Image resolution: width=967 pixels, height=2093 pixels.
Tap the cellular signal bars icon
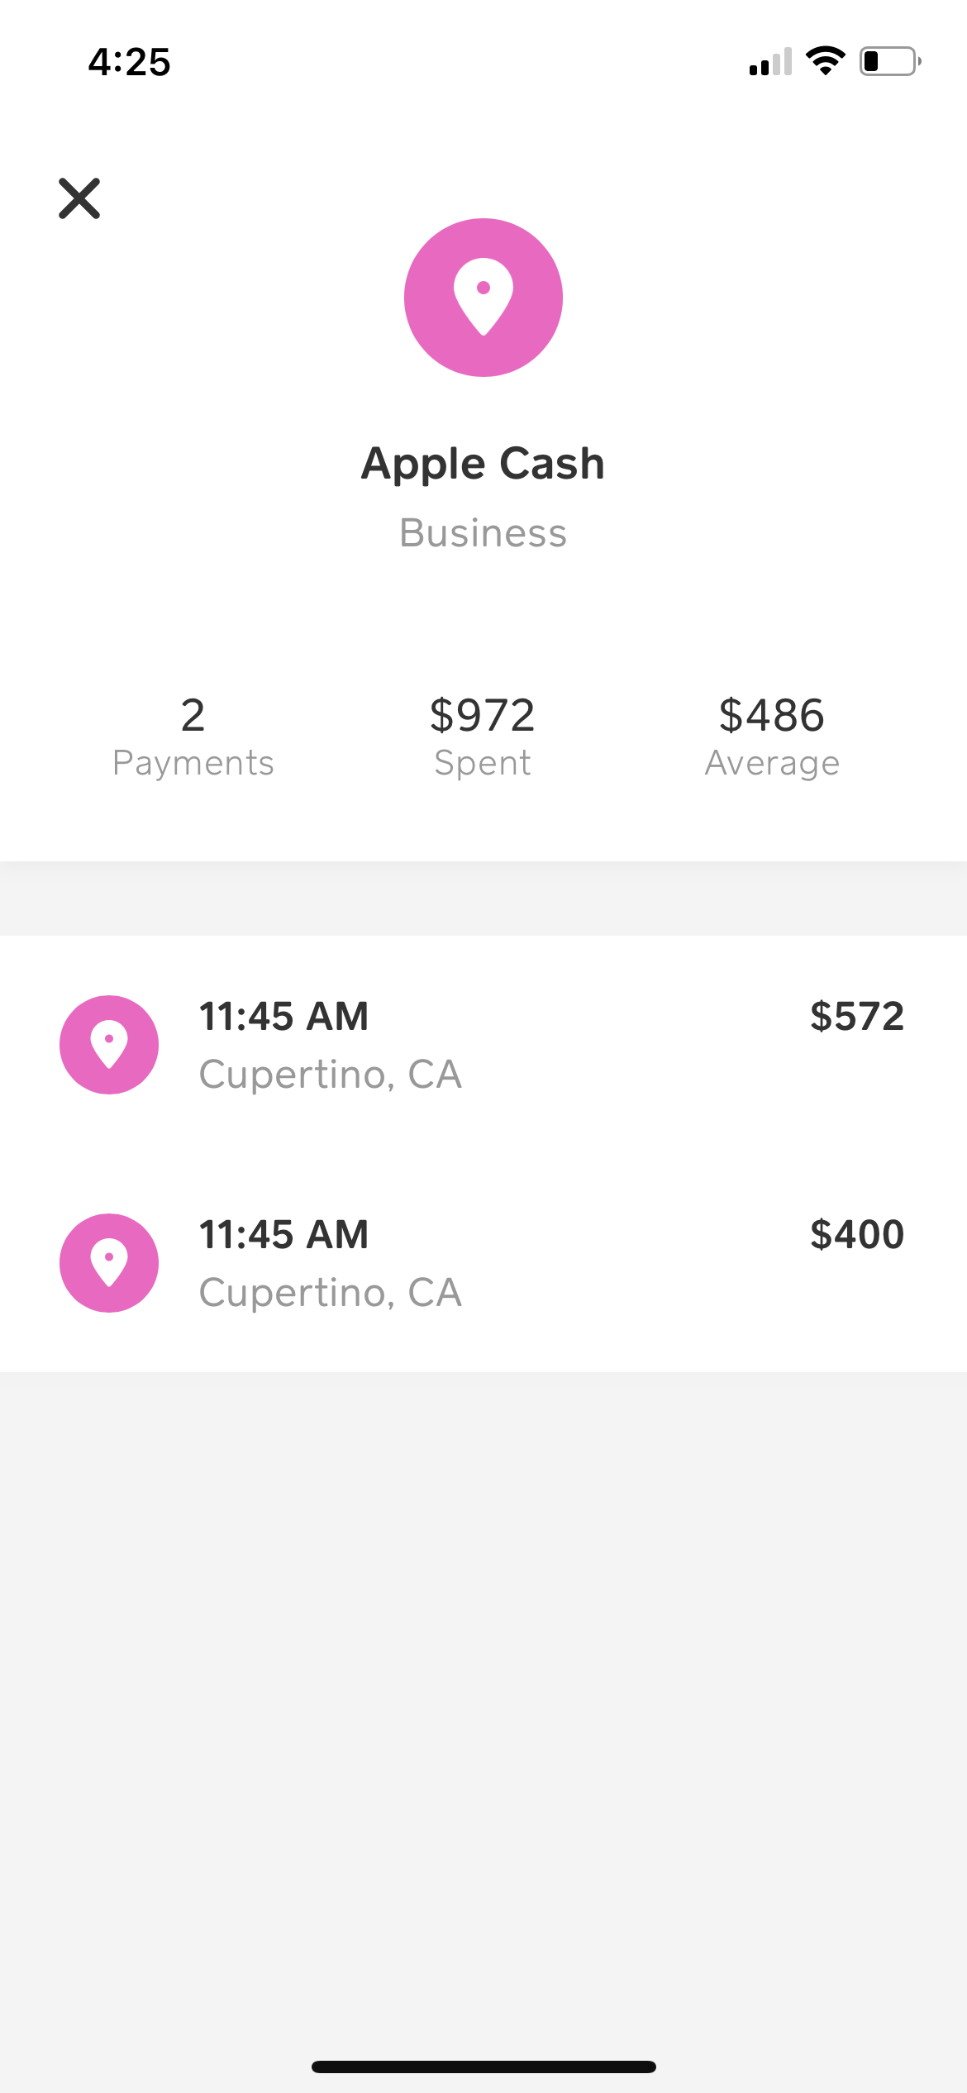[x=770, y=62]
